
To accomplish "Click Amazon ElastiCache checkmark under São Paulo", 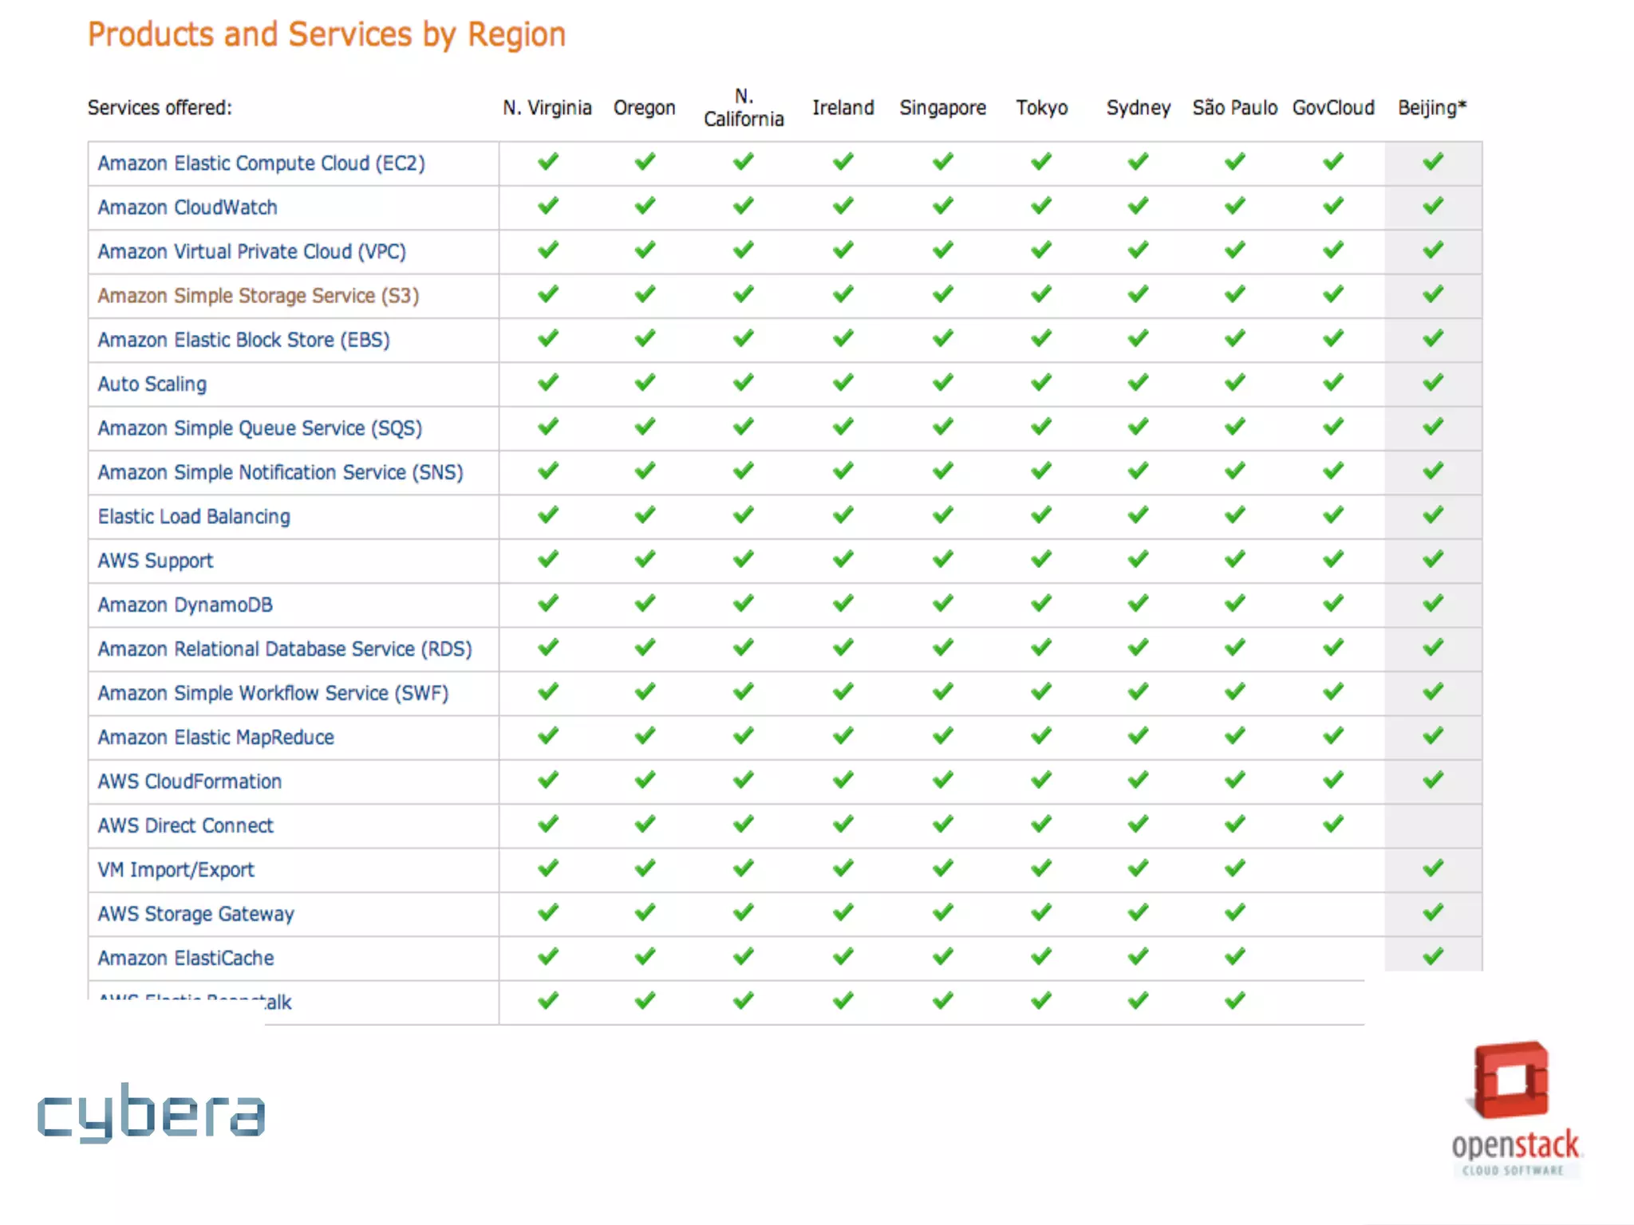I will click(x=1235, y=956).
